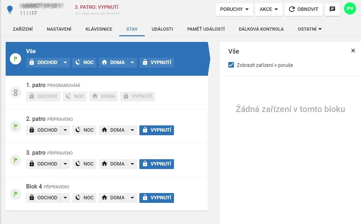Screen dimensions: 361x224
Task: Expand DOMA dropdown arrow for Blok 4
Action: [132, 198]
